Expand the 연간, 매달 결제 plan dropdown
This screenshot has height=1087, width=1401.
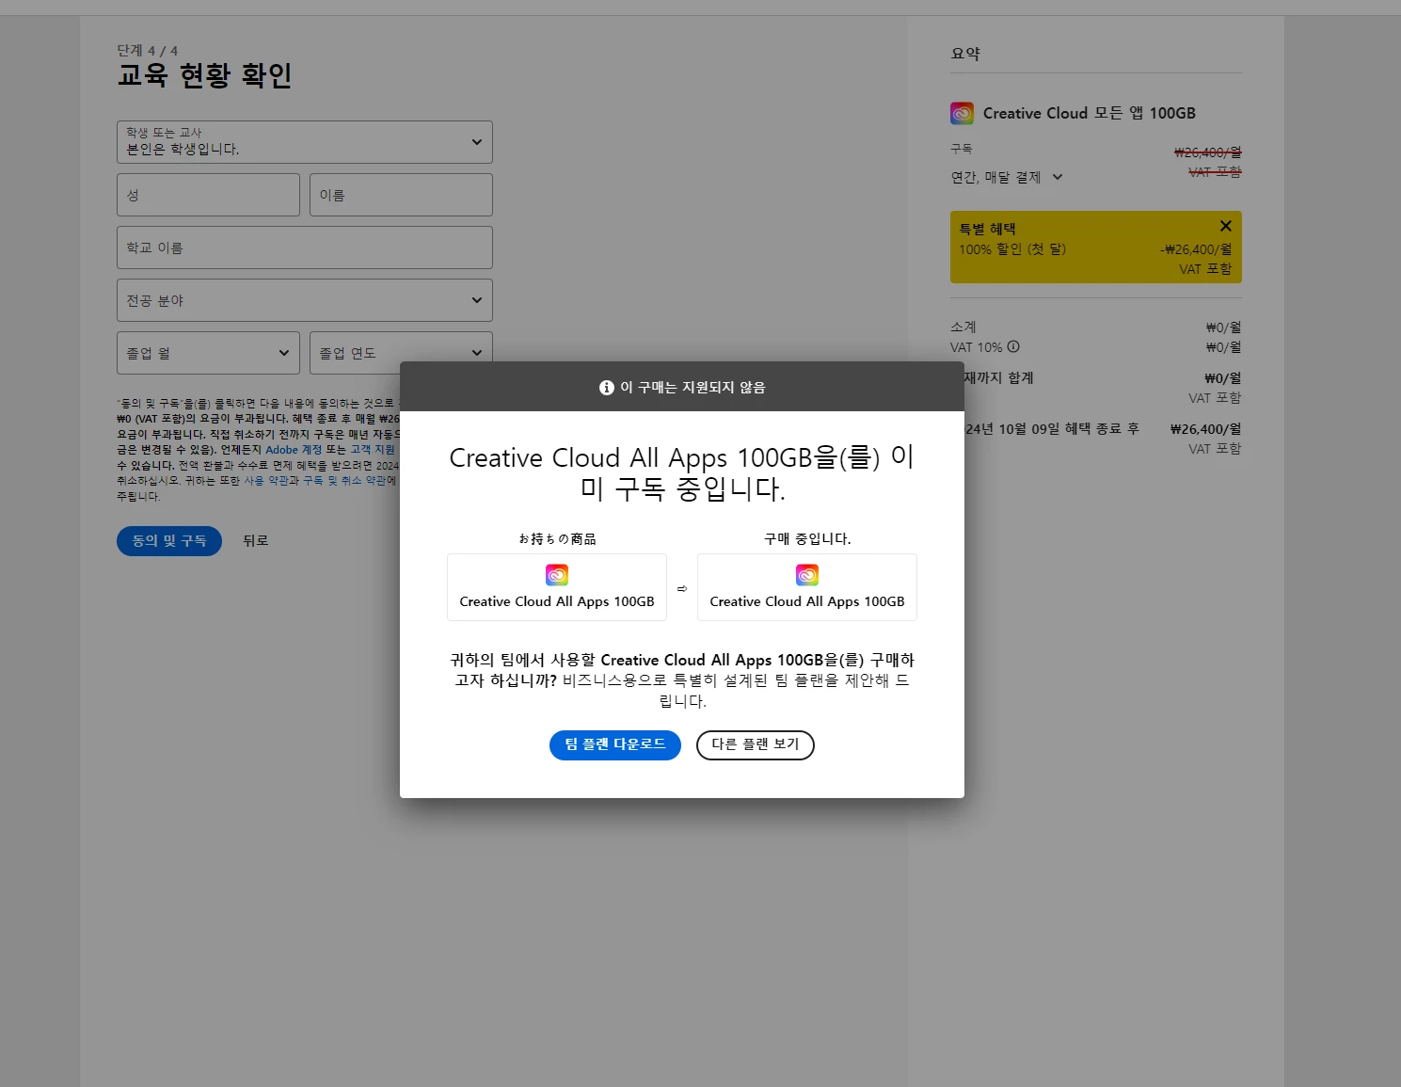pyautogui.click(x=1007, y=177)
